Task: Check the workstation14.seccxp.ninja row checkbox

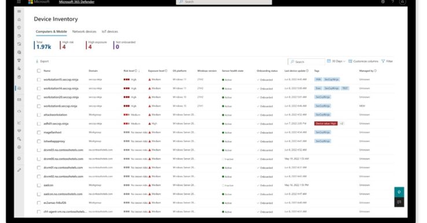Action: [x=39, y=88]
